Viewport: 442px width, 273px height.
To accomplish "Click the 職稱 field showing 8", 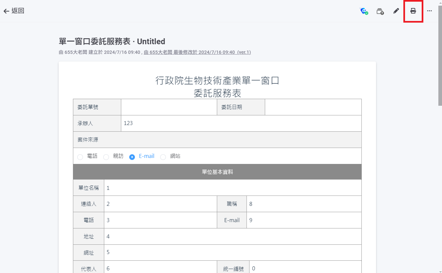I will [303, 204].
